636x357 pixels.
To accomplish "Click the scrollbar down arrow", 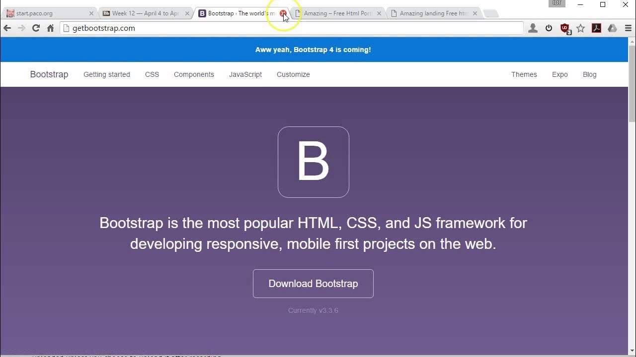I will point(632,351).
